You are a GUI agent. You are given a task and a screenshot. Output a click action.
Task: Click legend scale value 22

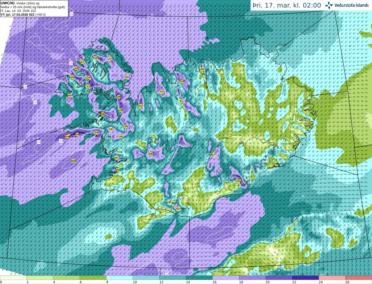[x=294, y=282]
